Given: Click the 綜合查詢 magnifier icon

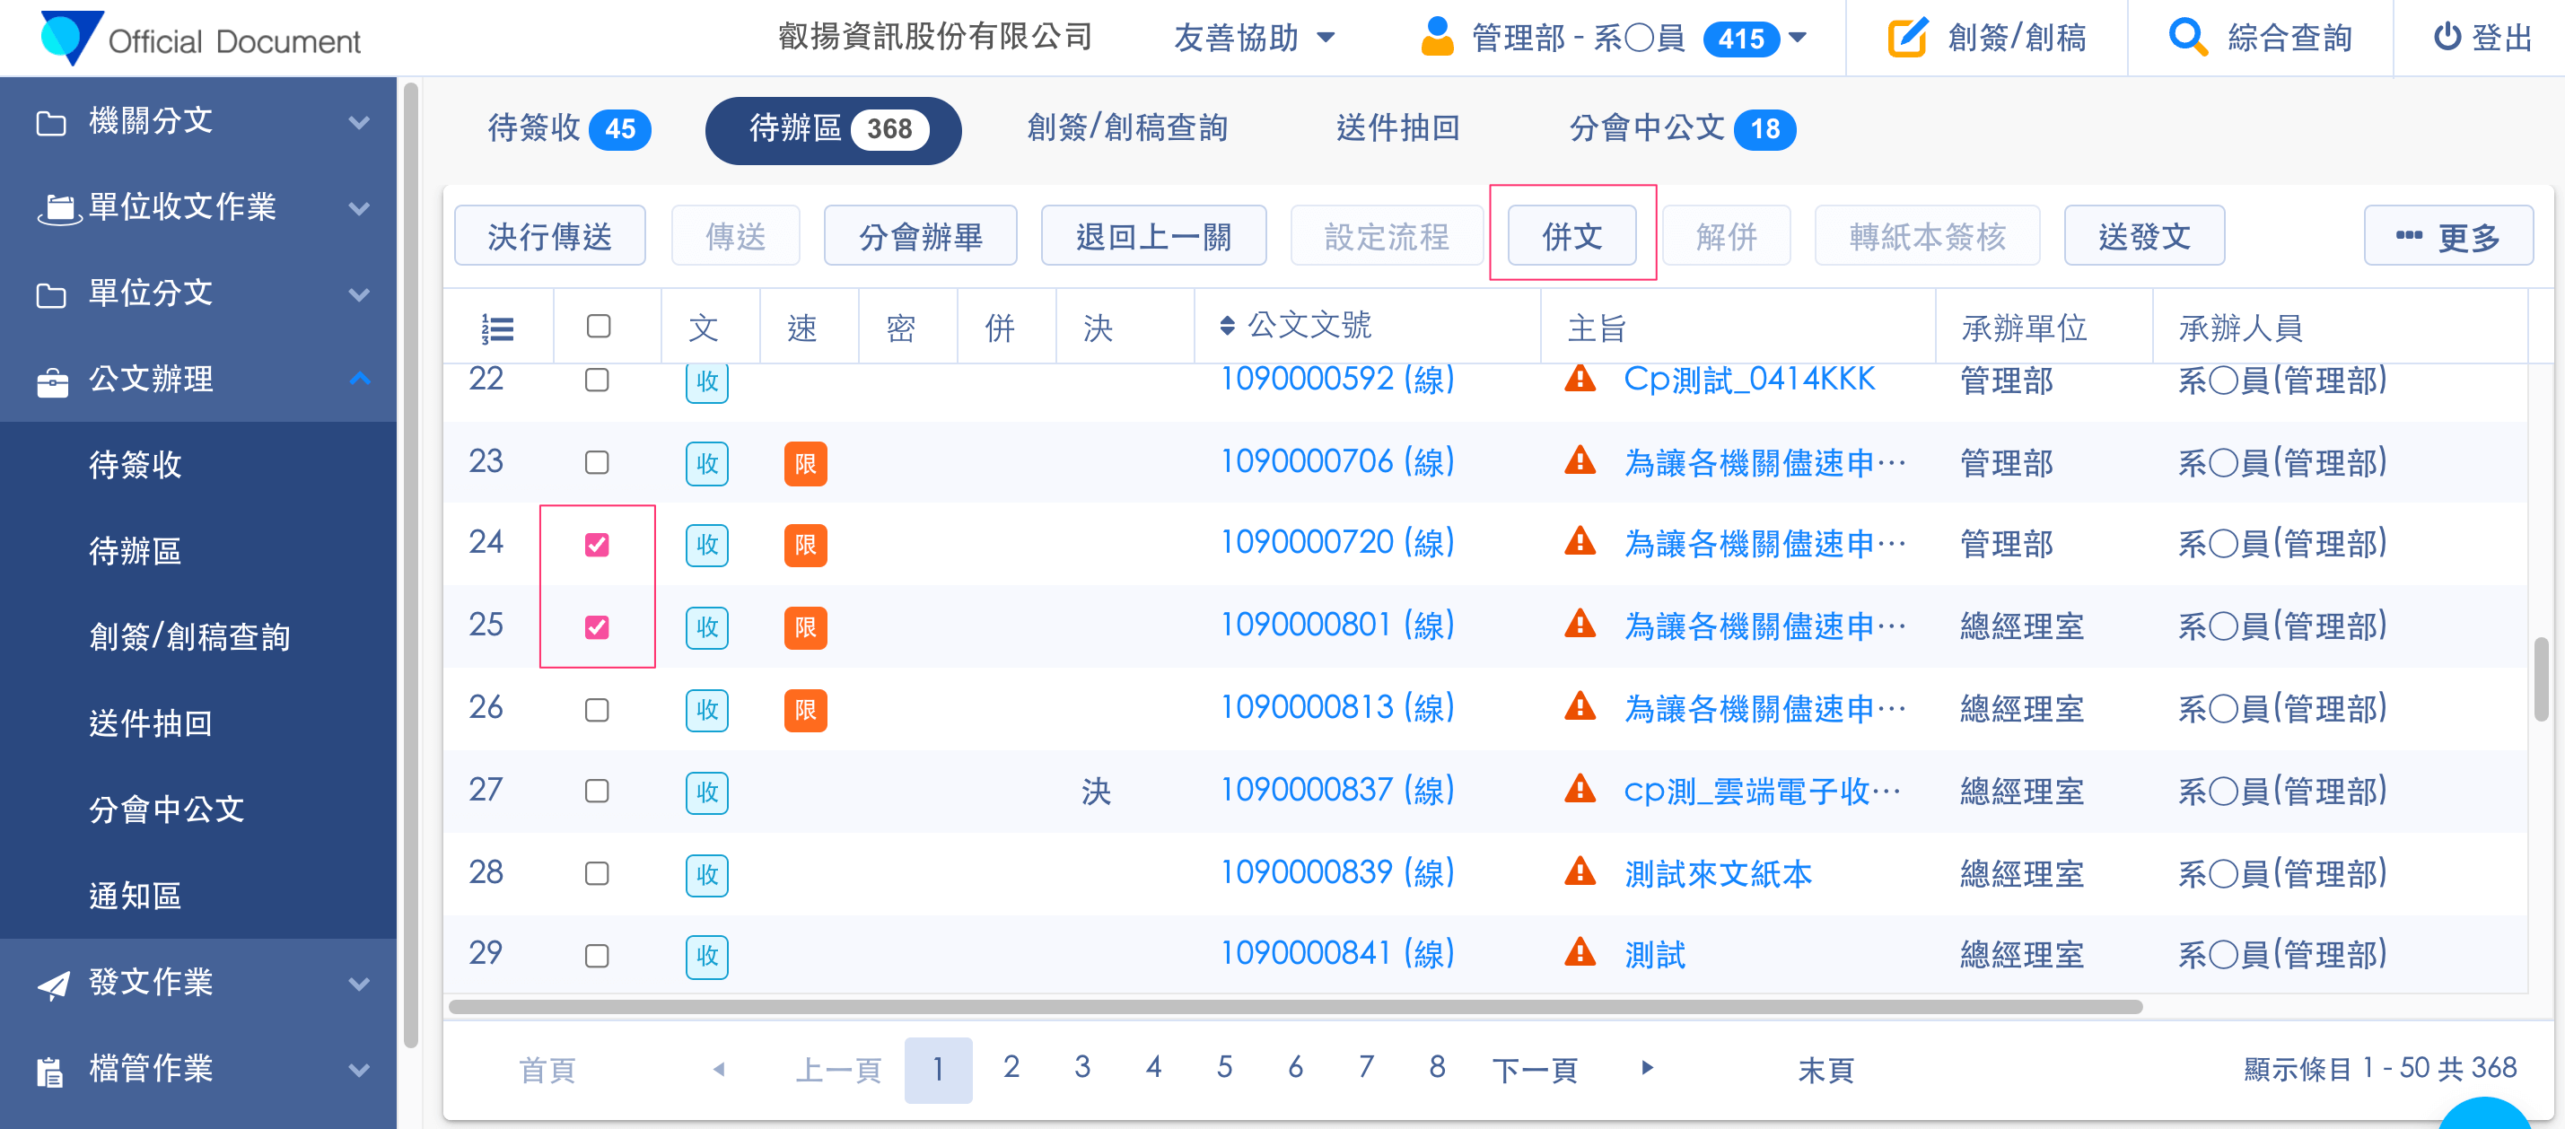Looking at the screenshot, I should point(2188,38).
